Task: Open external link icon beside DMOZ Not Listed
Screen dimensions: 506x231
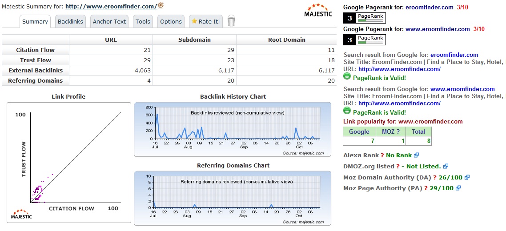Action: click(x=446, y=166)
